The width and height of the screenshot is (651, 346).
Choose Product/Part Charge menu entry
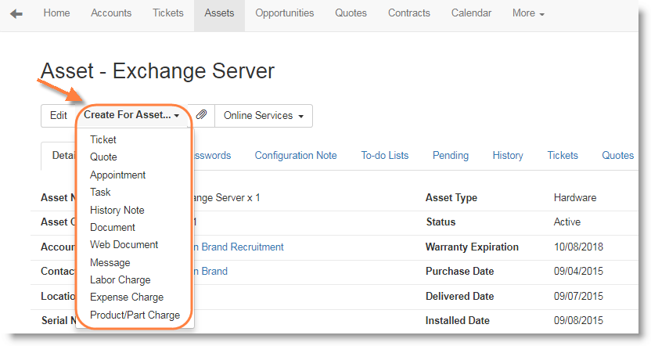tap(135, 315)
